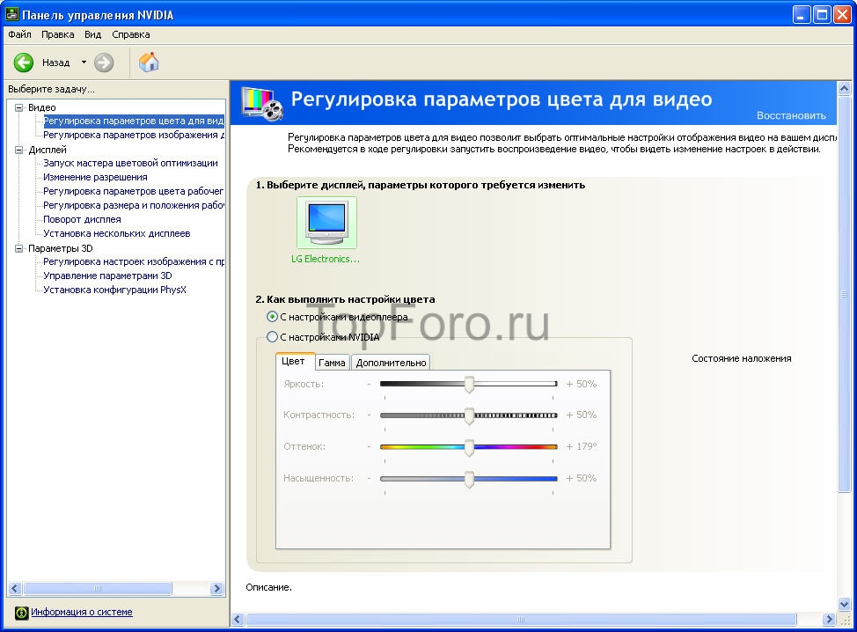Click main panel scroll-up arrow

(x=845, y=88)
